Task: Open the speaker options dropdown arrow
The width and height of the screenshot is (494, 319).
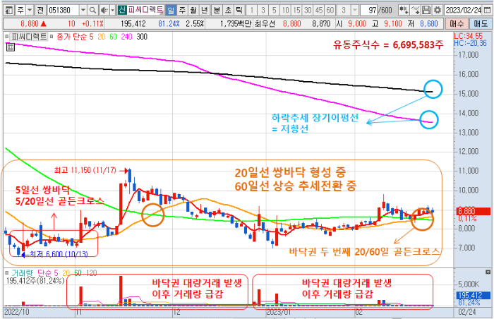Action: pos(112,11)
